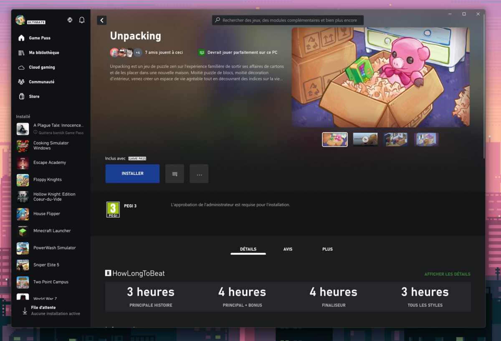Viewport: 501px width, 341px height.
Task: Click "Devrait jouer parfaitement sur ce PC" text
Action: pos(243,53)
